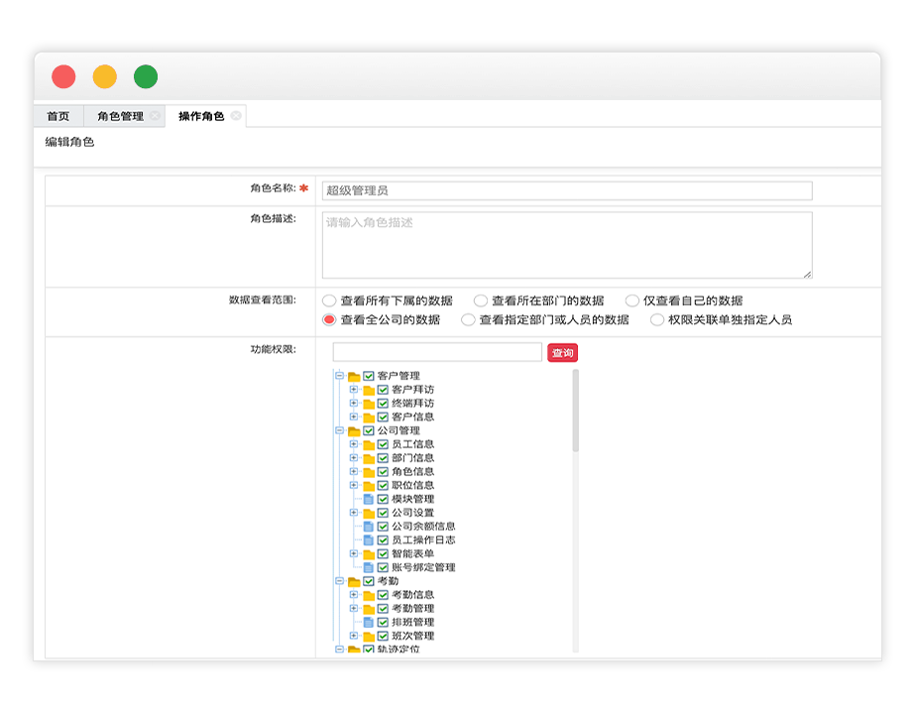Click the file icon beside 模块管理

pos(368,500)
